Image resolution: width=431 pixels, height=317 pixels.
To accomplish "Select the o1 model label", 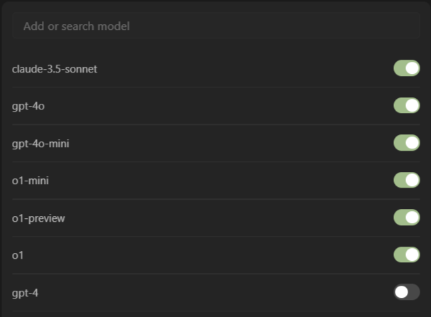I will (18, 254).
